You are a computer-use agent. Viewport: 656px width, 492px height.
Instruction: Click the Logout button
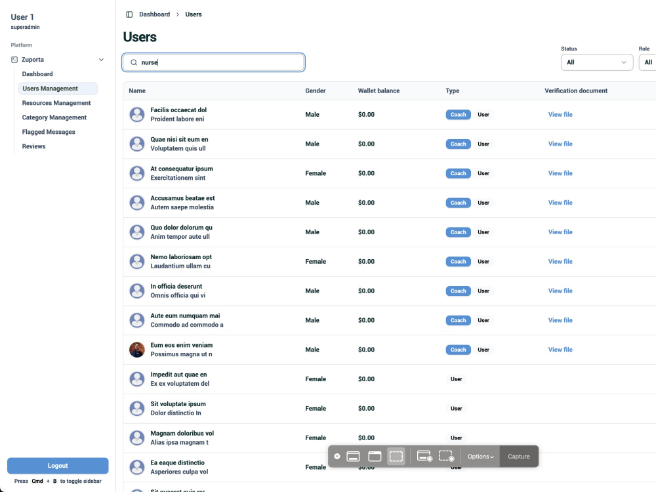[x=58, y=466]
